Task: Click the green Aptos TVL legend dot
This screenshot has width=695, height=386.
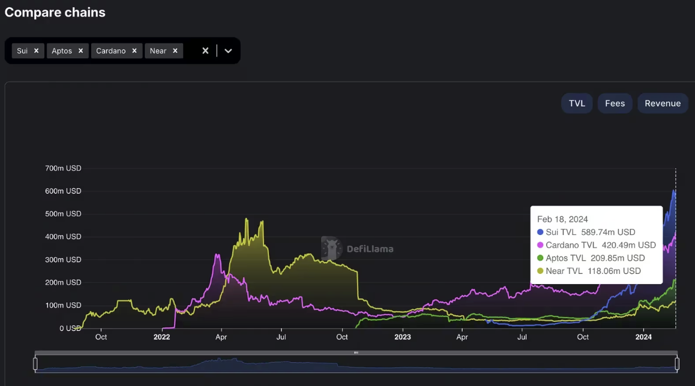Action: [x=540, y=258]
